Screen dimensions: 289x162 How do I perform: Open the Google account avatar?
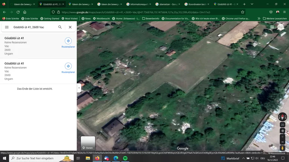tap(280, 27)
